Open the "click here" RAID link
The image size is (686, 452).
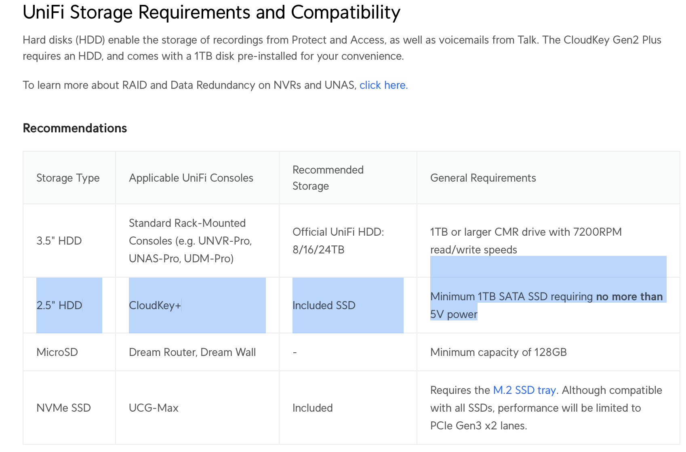coord(383,85)
